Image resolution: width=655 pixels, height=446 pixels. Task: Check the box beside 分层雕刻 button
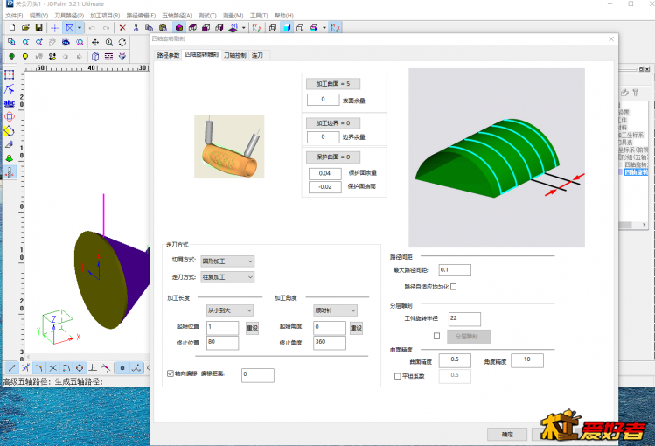click(437, 336)
